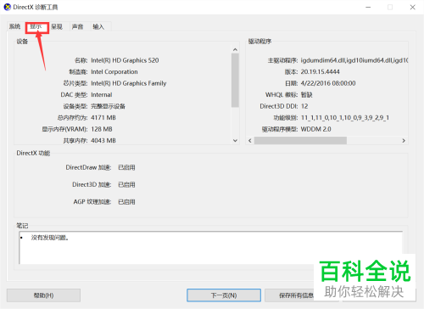Click the DAC type value Internal
The height and width of the screenshot is (309, 424).
coord(102,95)
